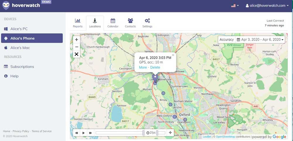Click the Android icon for Alice's Phone
The width and height of the screenshot is (293, 141).
pyautogui.click(x=6, y=38)
